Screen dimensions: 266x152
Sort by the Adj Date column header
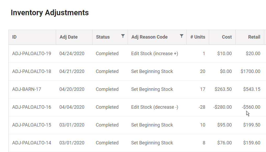69,37
